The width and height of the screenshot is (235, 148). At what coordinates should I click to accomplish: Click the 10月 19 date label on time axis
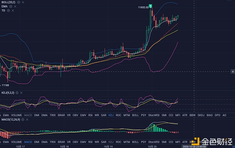(108, 147)
